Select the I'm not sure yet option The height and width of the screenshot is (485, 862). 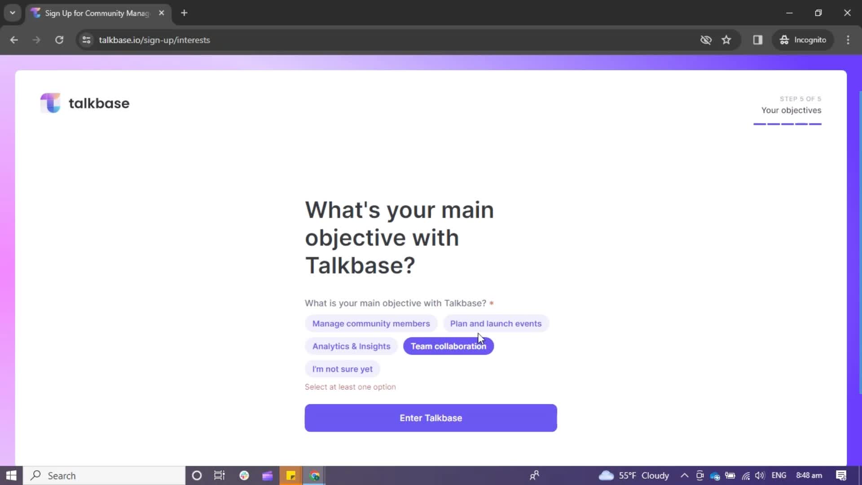point(342,369)
